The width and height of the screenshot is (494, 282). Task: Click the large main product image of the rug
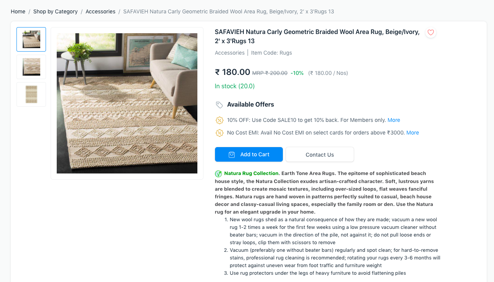(127, 103)
